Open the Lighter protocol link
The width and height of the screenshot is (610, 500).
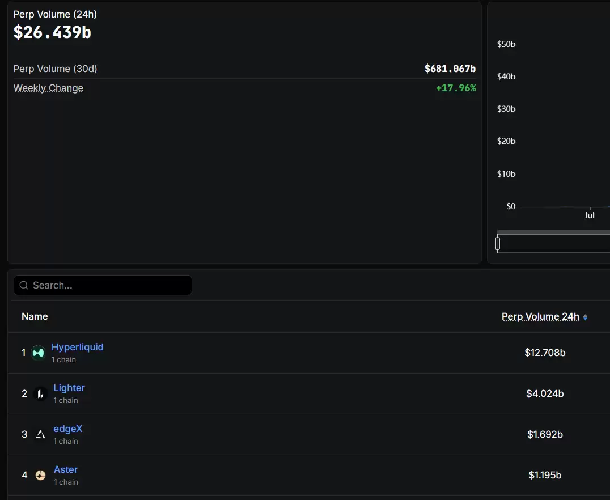[69, 388]
